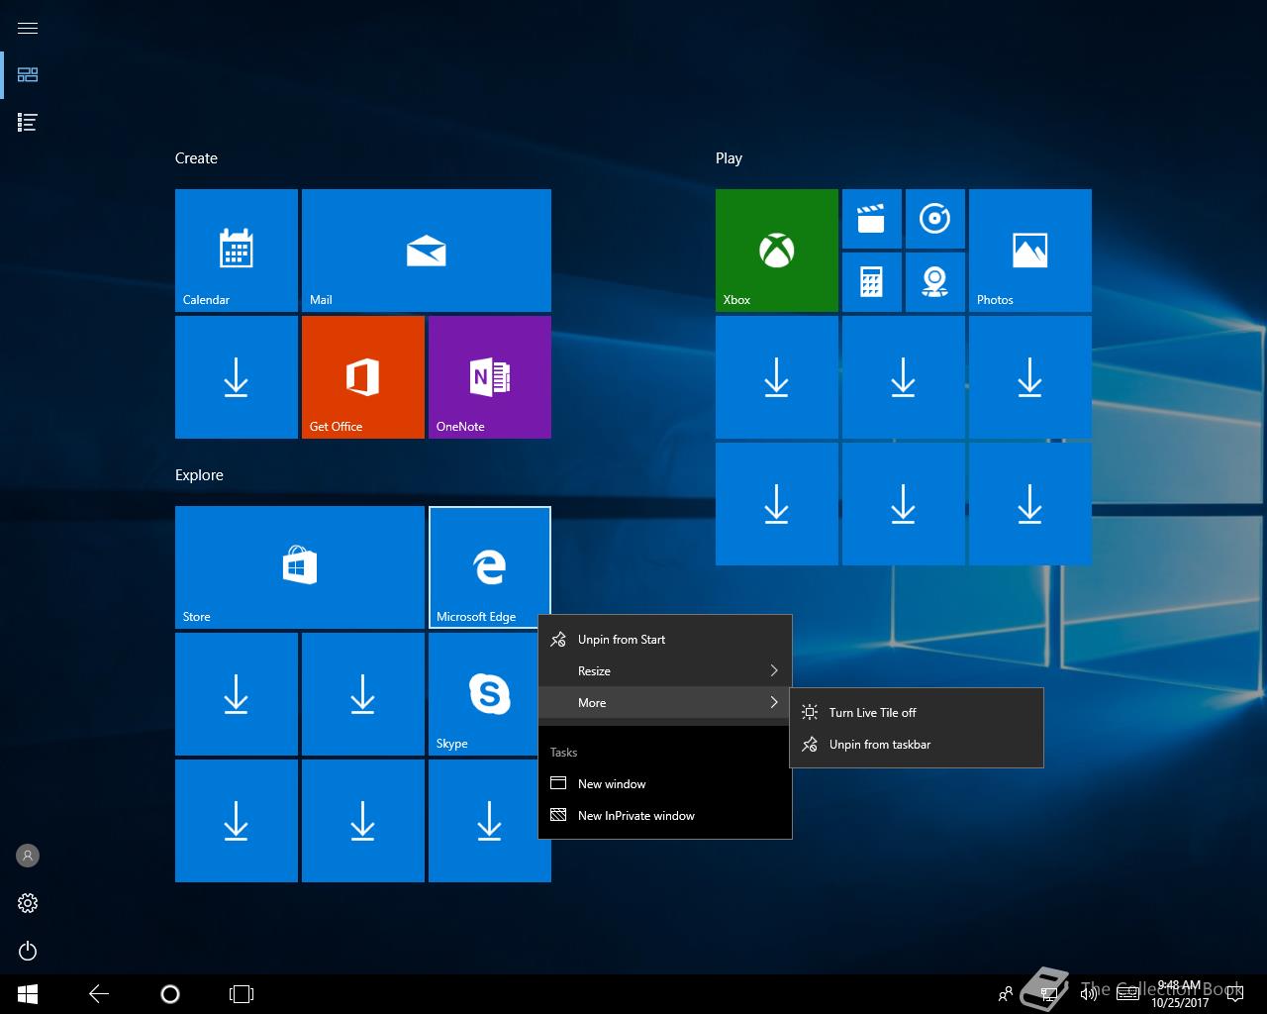Click the Get Office tile
Viewport: 1267px width, 1014px height.
click(x=363, y=377)
